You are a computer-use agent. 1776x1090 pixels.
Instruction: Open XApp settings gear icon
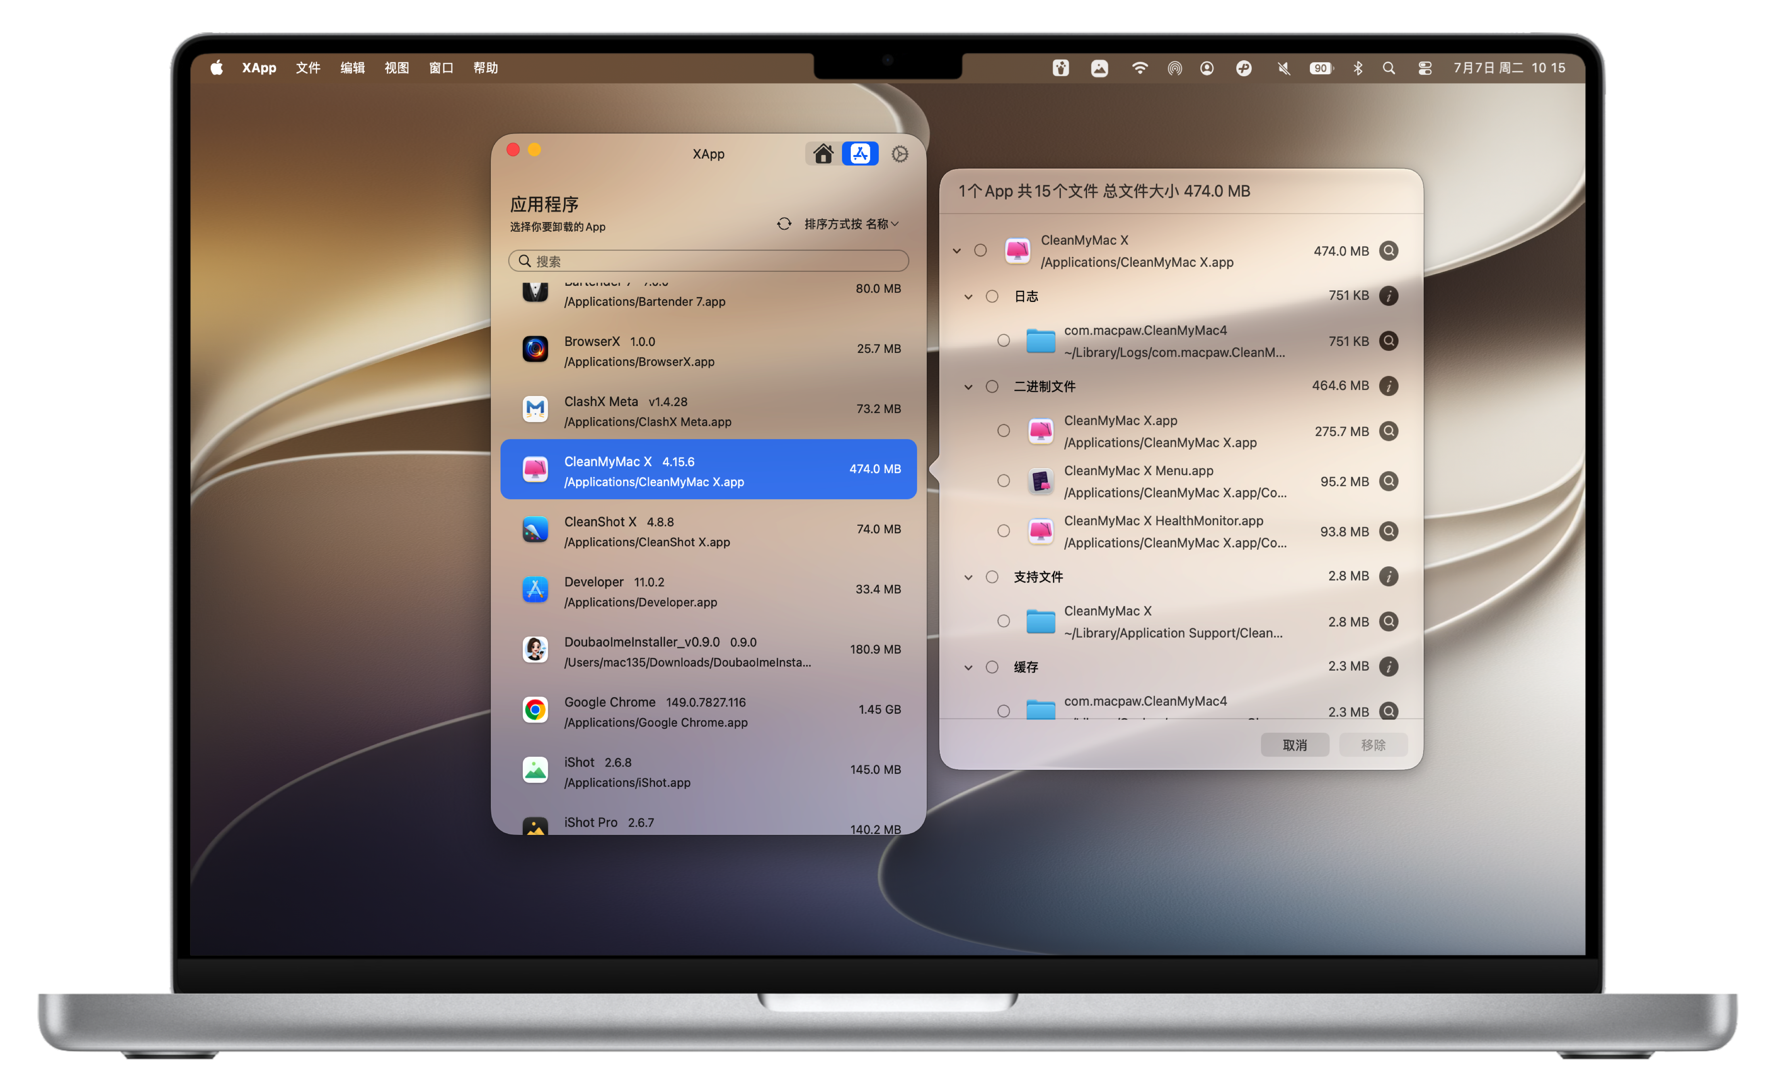(900, 153)
